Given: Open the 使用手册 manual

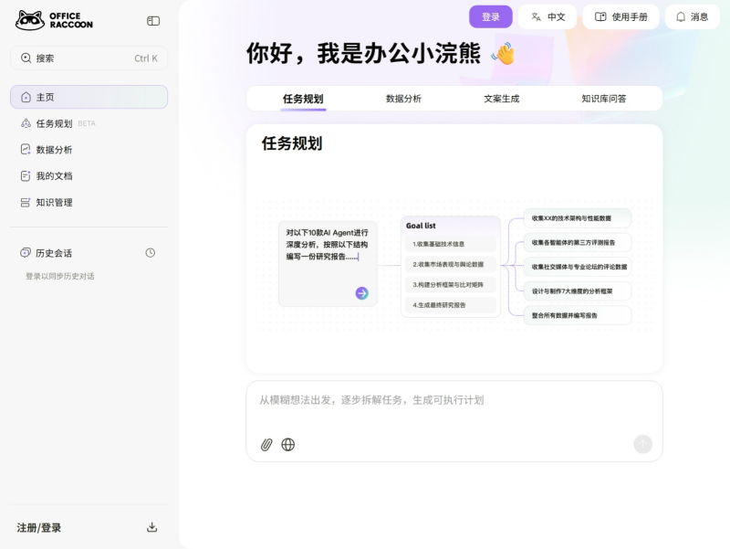Looking at the screenshot, I should tap(621, 16).
